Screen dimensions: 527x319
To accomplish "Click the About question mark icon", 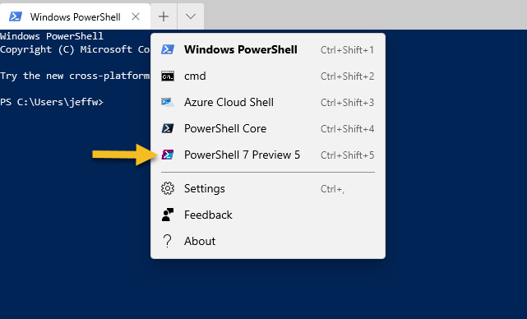I will [168, 242].
